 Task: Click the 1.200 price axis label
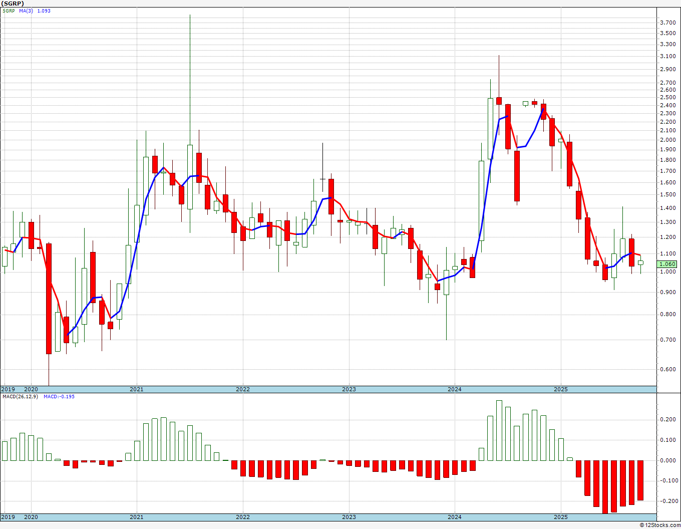tap(668, 237)
